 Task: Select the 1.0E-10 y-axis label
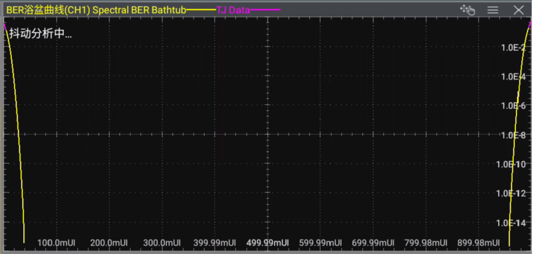click(x=512, y=164)
